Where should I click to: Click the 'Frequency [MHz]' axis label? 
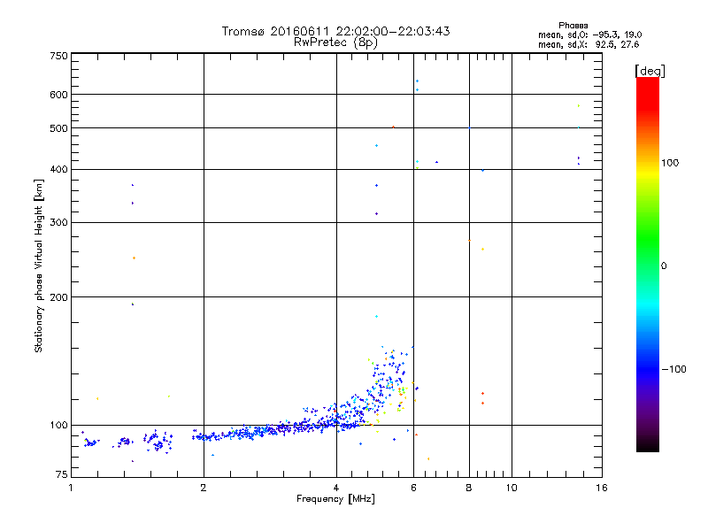[335, 499]
